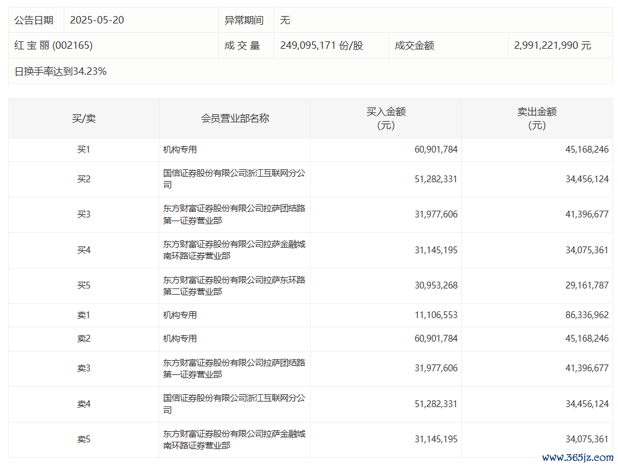Click buy amount 60,901,784 in 买1 row
The height and width of the screenshot is (467, 618).
[x=436, y=149]
